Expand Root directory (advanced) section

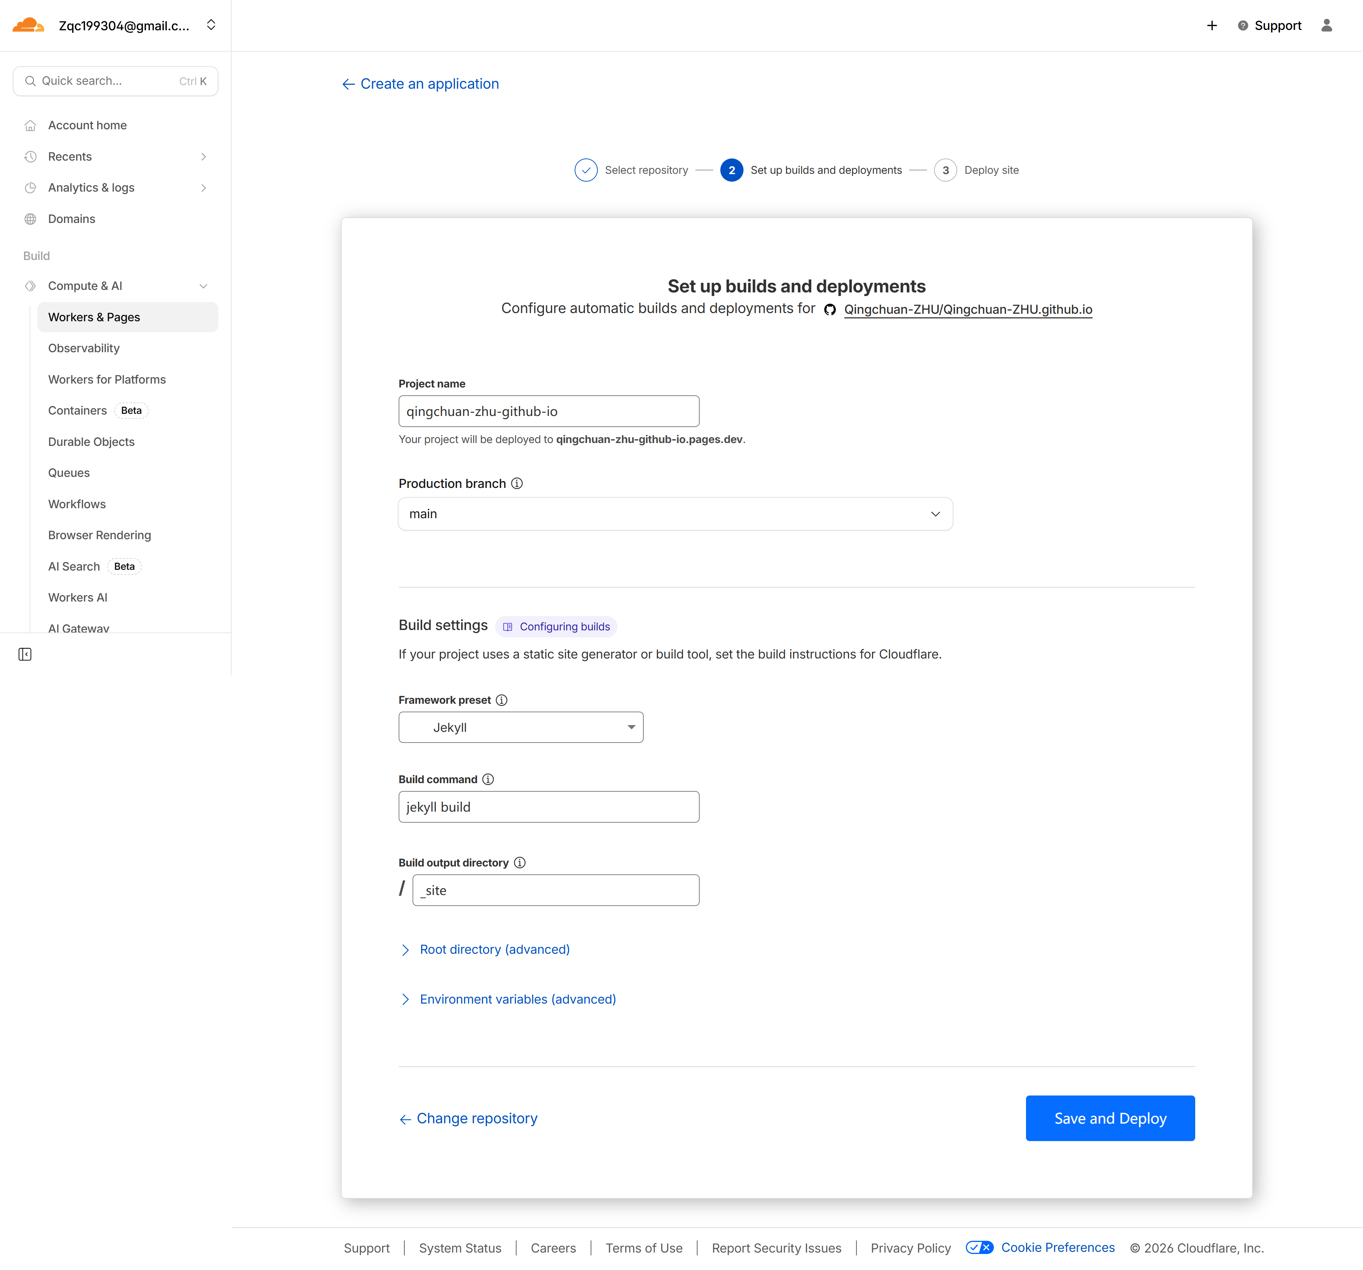coord(494,949)
